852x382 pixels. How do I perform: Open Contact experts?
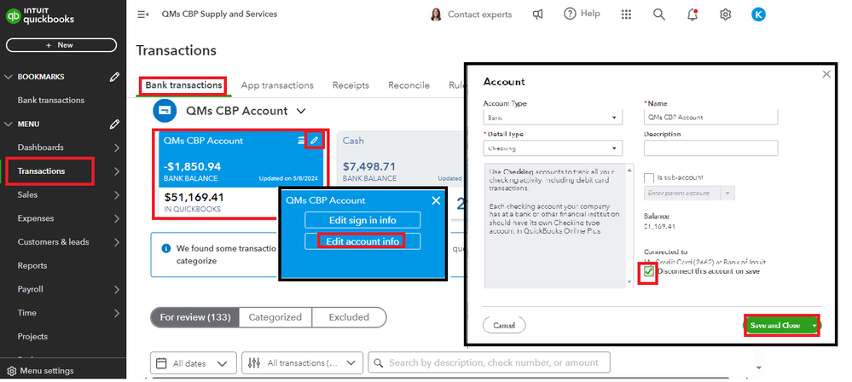pyautogui.click(x=471, y=14)
